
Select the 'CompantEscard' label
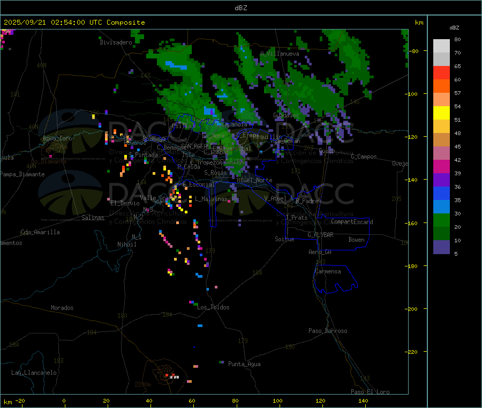(352, 222)
